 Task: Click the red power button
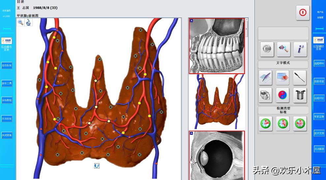[x=303, y=13]
